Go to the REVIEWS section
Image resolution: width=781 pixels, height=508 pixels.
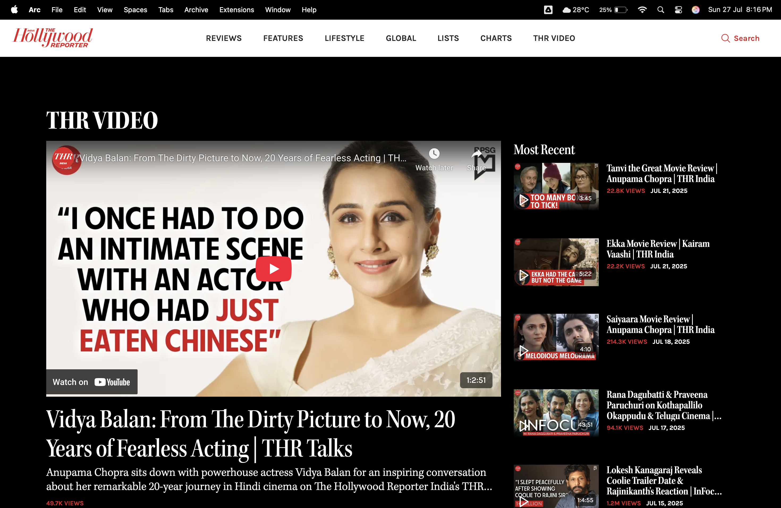pos(223,39)
